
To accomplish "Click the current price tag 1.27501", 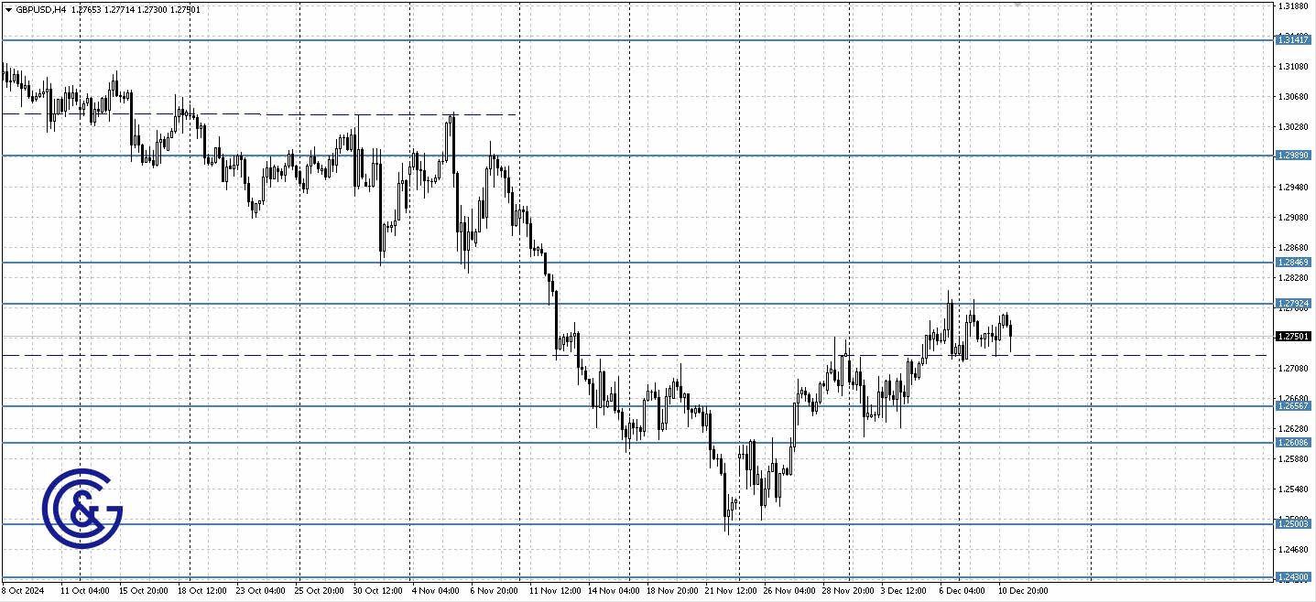I will (x=1294, y=336).
